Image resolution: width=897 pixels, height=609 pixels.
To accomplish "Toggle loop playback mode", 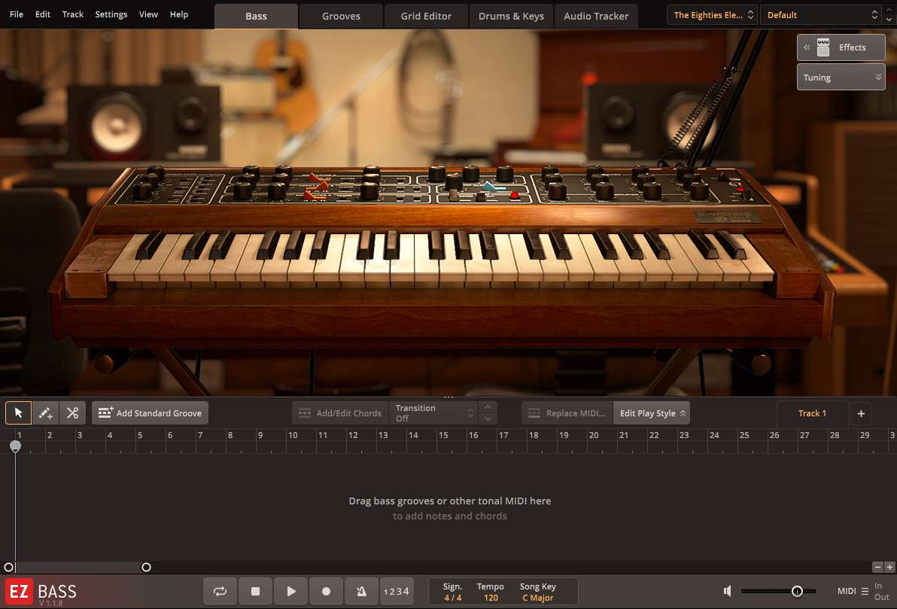I will (220, 591).
